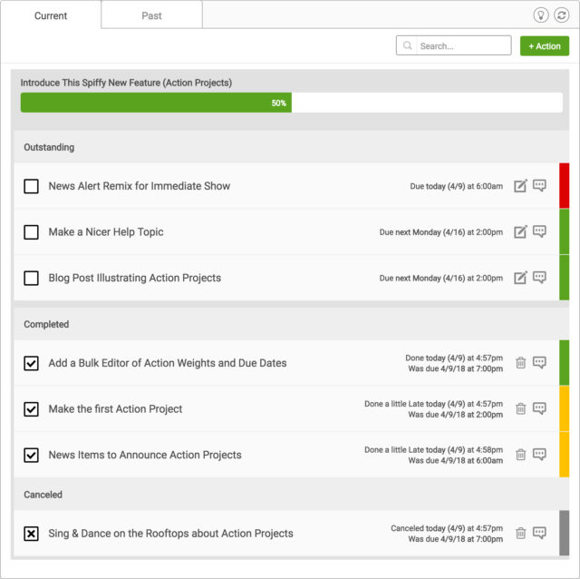Click the Search input field
This screenshot has width=580, height=579.
(453, 45)
